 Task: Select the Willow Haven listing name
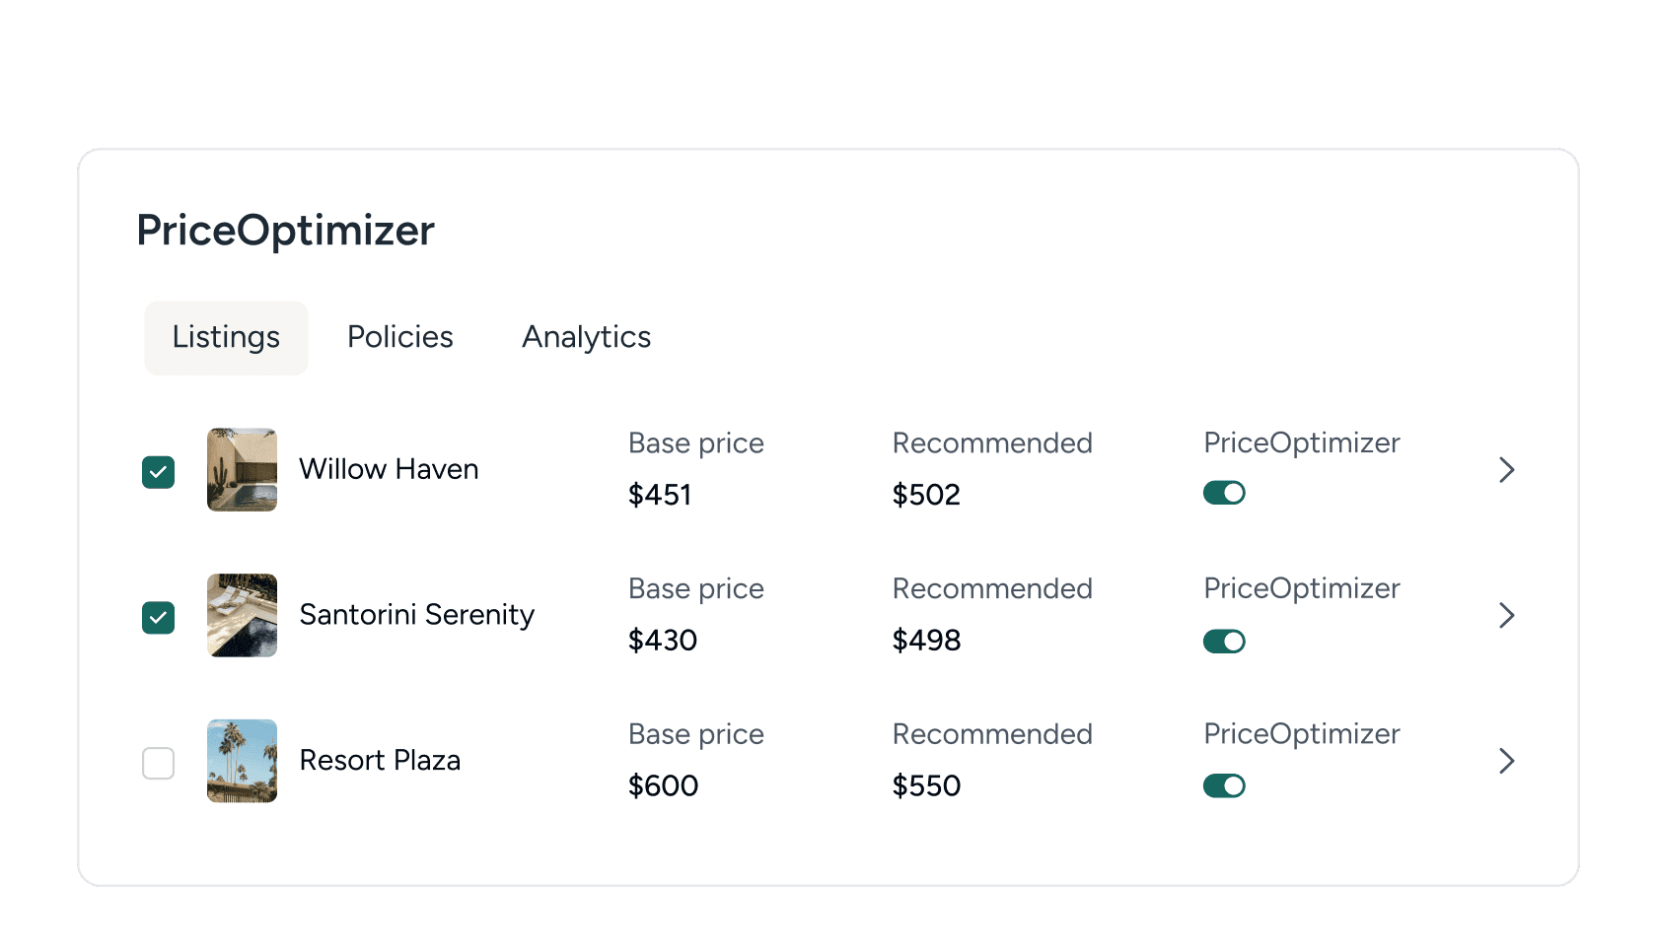388,469
